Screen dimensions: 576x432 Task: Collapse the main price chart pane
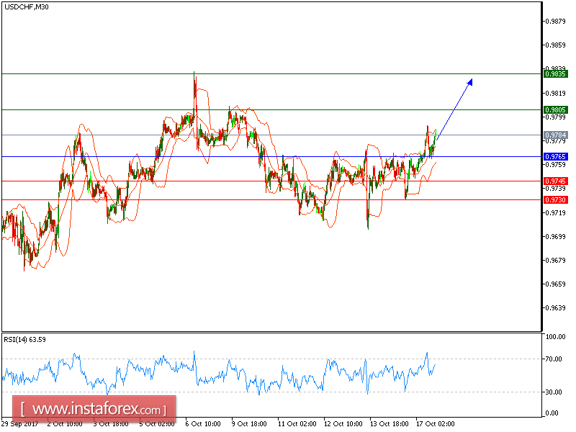pyautogui.click(x=270, y=166)
